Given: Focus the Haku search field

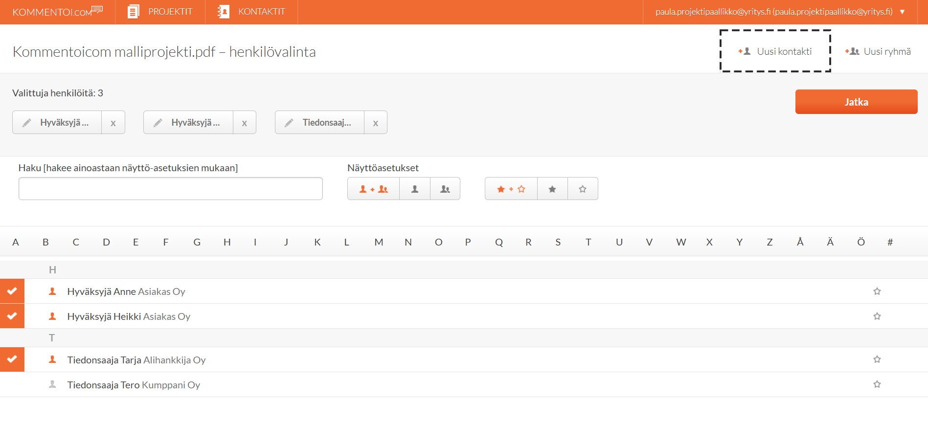Looking at the screenshot, I should (170, 189).
